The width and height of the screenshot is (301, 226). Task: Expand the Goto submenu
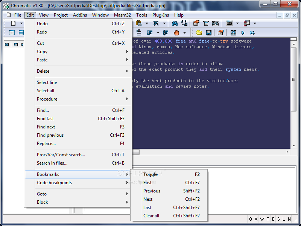[78, 194]
